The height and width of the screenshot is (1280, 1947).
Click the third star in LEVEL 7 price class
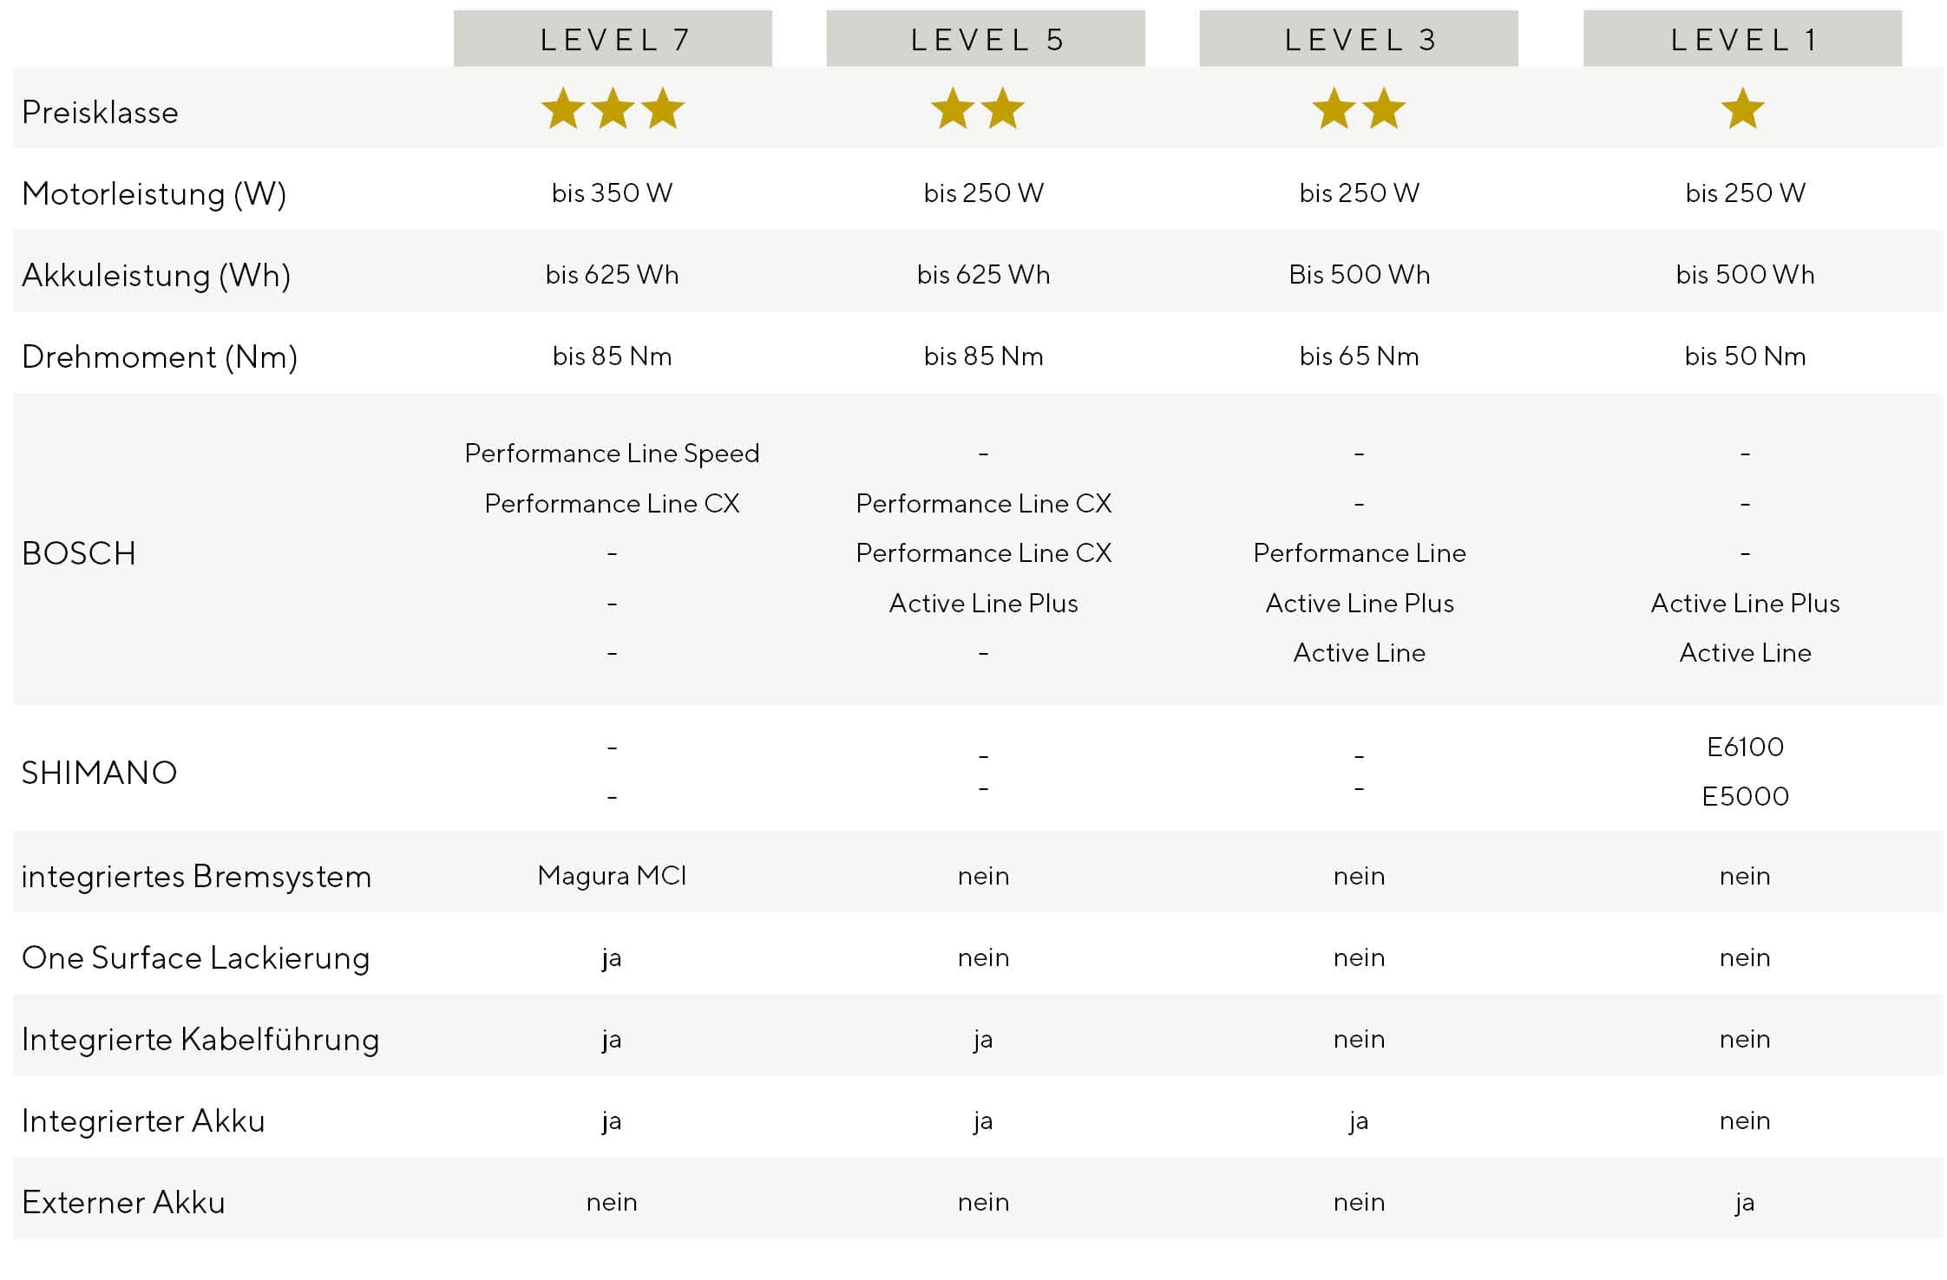pos(663,109)
